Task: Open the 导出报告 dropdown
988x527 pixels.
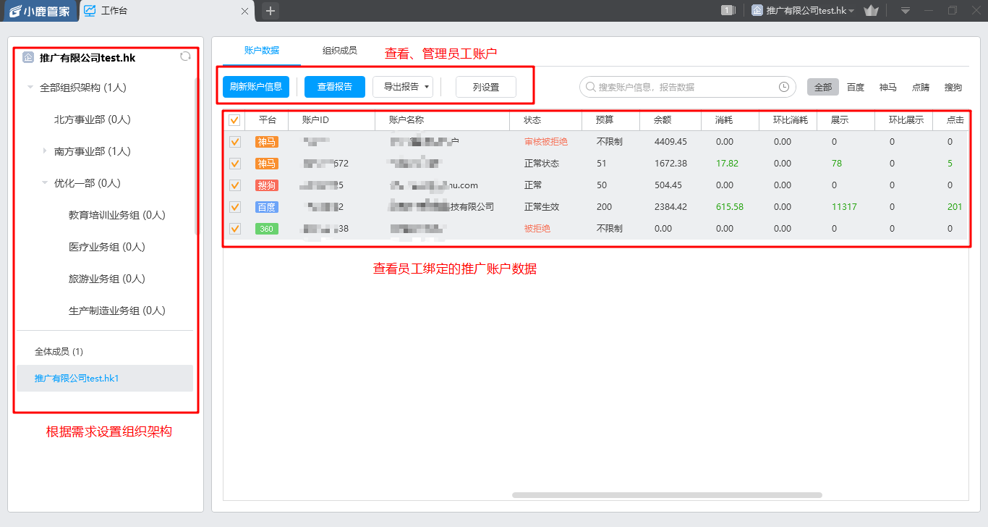Action: (403, 87)
